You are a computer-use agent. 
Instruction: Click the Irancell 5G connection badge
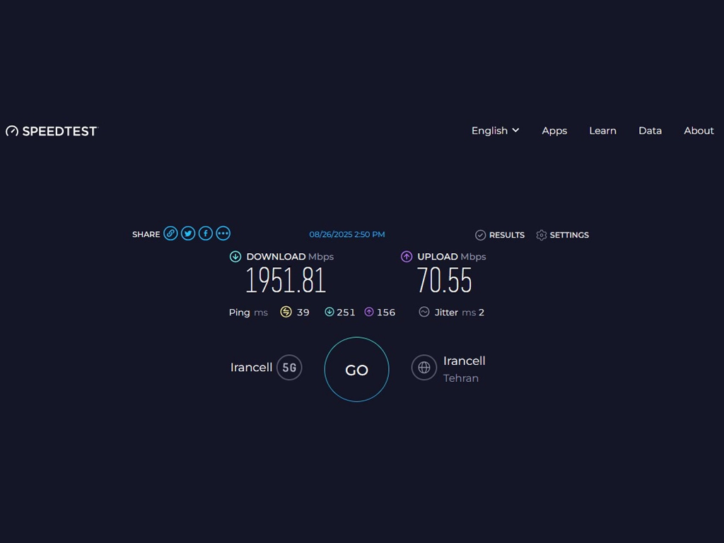click(x=289, y=367)
